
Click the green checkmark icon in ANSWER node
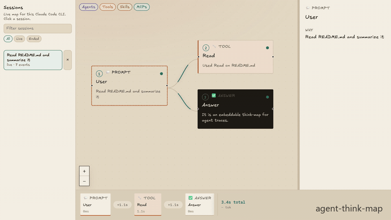[214, 95]
